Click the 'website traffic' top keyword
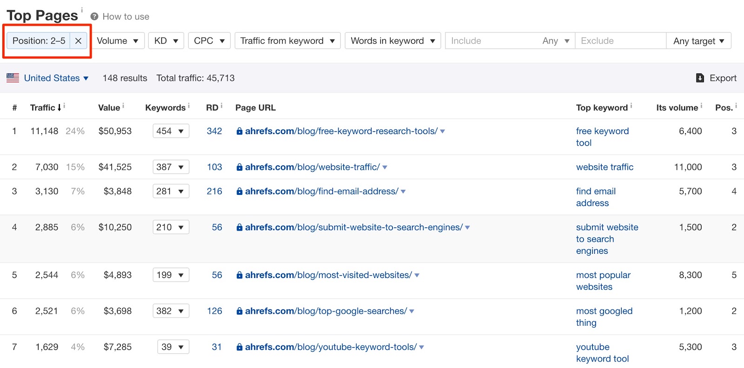 click(x=604, y=167)
